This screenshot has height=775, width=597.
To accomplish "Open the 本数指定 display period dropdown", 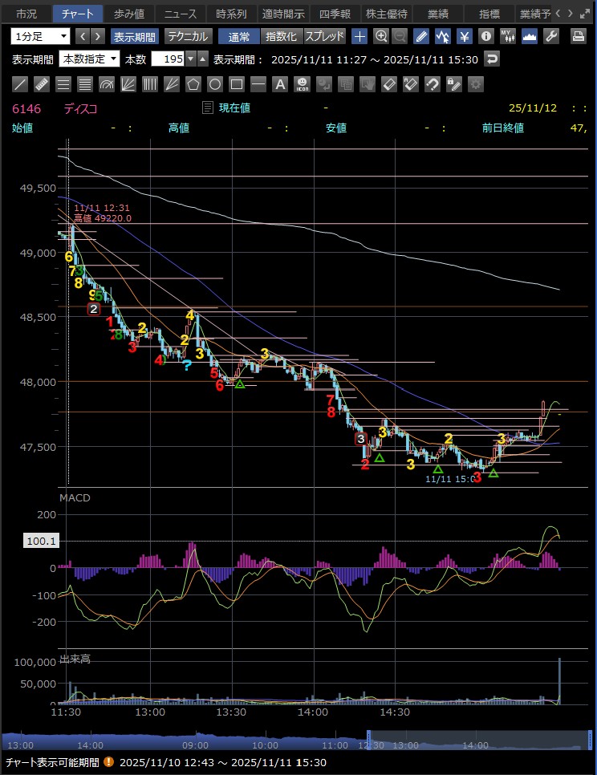I will pyautogui.click(x=89, y=59).
